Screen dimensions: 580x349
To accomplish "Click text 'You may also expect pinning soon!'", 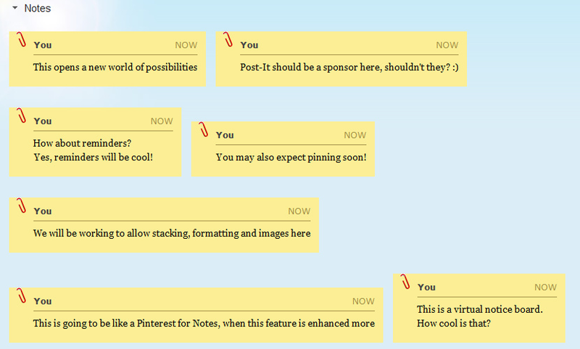I will click(291, 157).
